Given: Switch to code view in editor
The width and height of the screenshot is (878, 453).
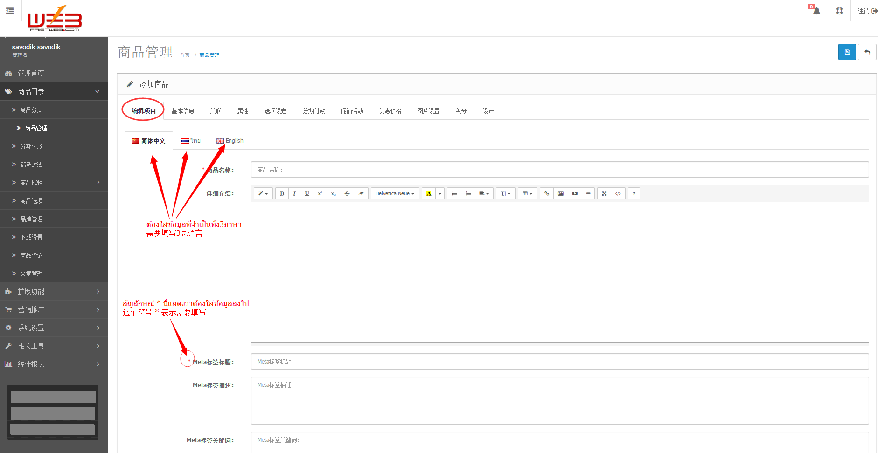Looking at the screenshot, I should pyautogui.click(x=618, y=193).
